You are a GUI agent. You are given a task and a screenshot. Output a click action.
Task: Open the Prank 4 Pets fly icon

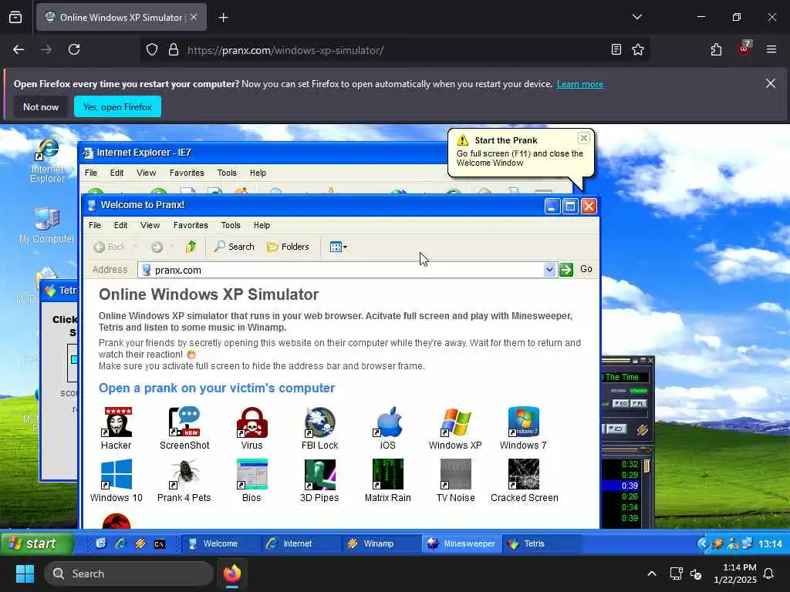(x=184, y=480)
